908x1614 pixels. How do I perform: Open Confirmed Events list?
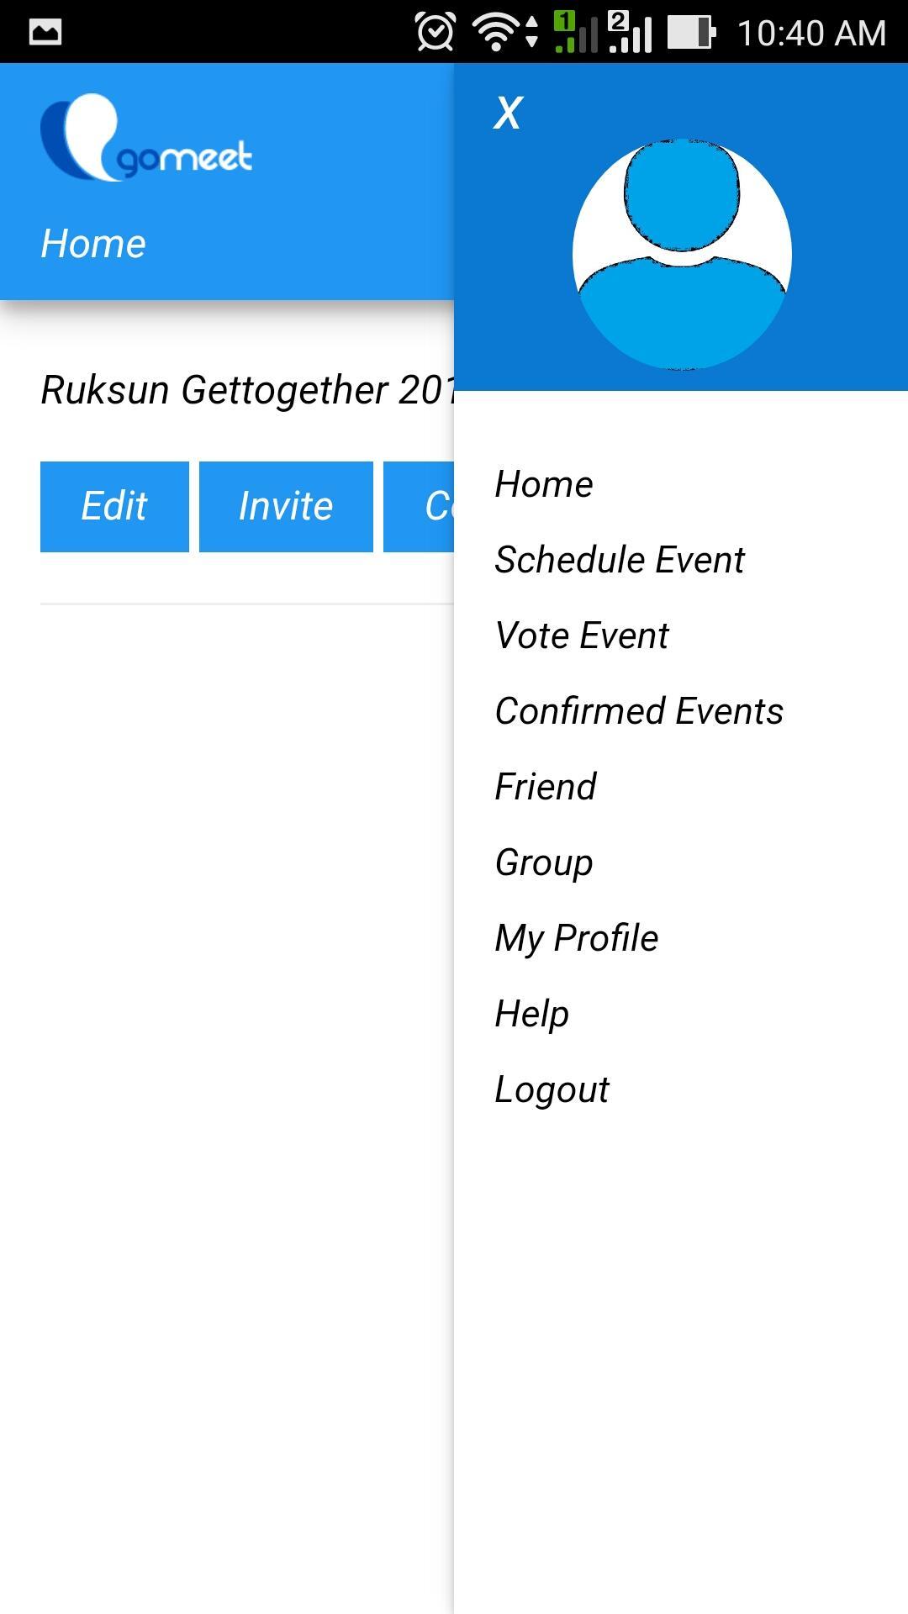(x=639, y=711)
